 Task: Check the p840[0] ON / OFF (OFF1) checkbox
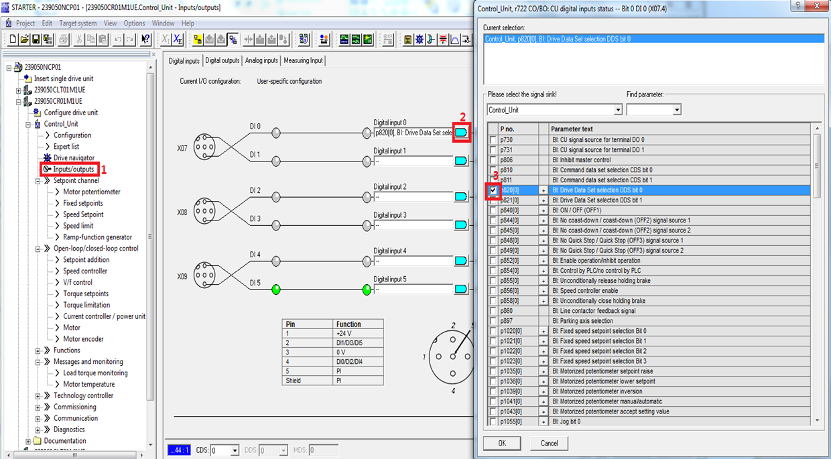pyautogui.click(x=493, y=210)
